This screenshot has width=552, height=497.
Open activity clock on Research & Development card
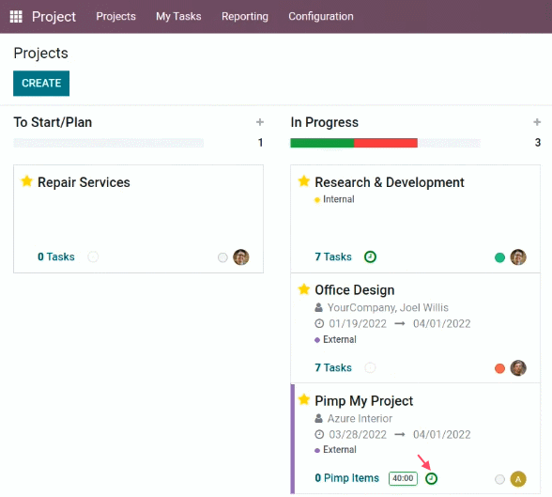click(x=370, y=256)
